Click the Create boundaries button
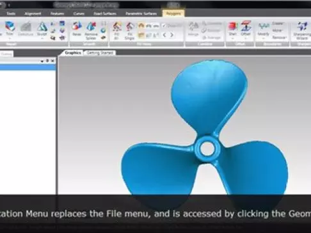The height and width of the screenshot is (233, 311). 278,24
